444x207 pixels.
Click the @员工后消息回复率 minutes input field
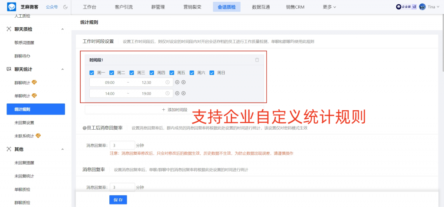(x=122, y=145)
